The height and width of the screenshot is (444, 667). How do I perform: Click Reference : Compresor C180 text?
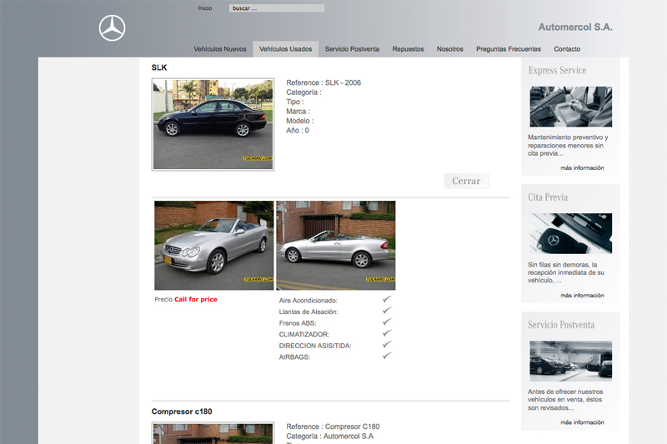tap(333, 427)
